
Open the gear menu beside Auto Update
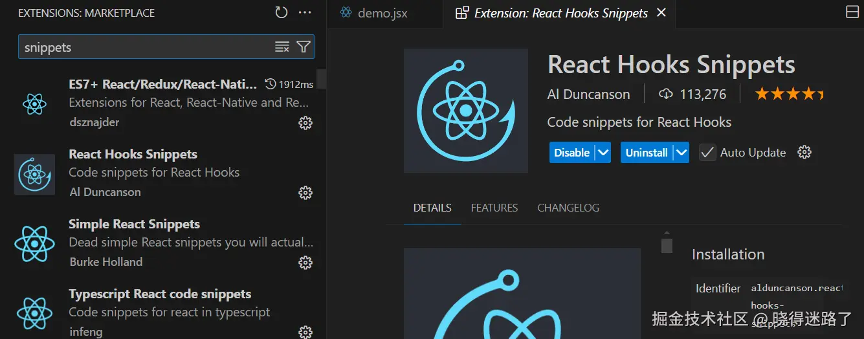pos(804,153)
